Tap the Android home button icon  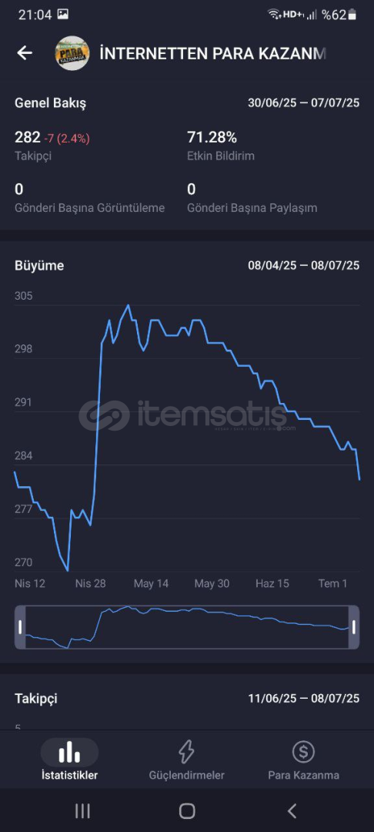pos(187,810)
